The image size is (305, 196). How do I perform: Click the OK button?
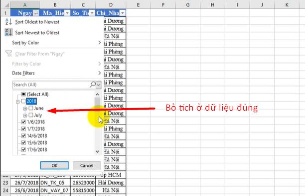54,165
